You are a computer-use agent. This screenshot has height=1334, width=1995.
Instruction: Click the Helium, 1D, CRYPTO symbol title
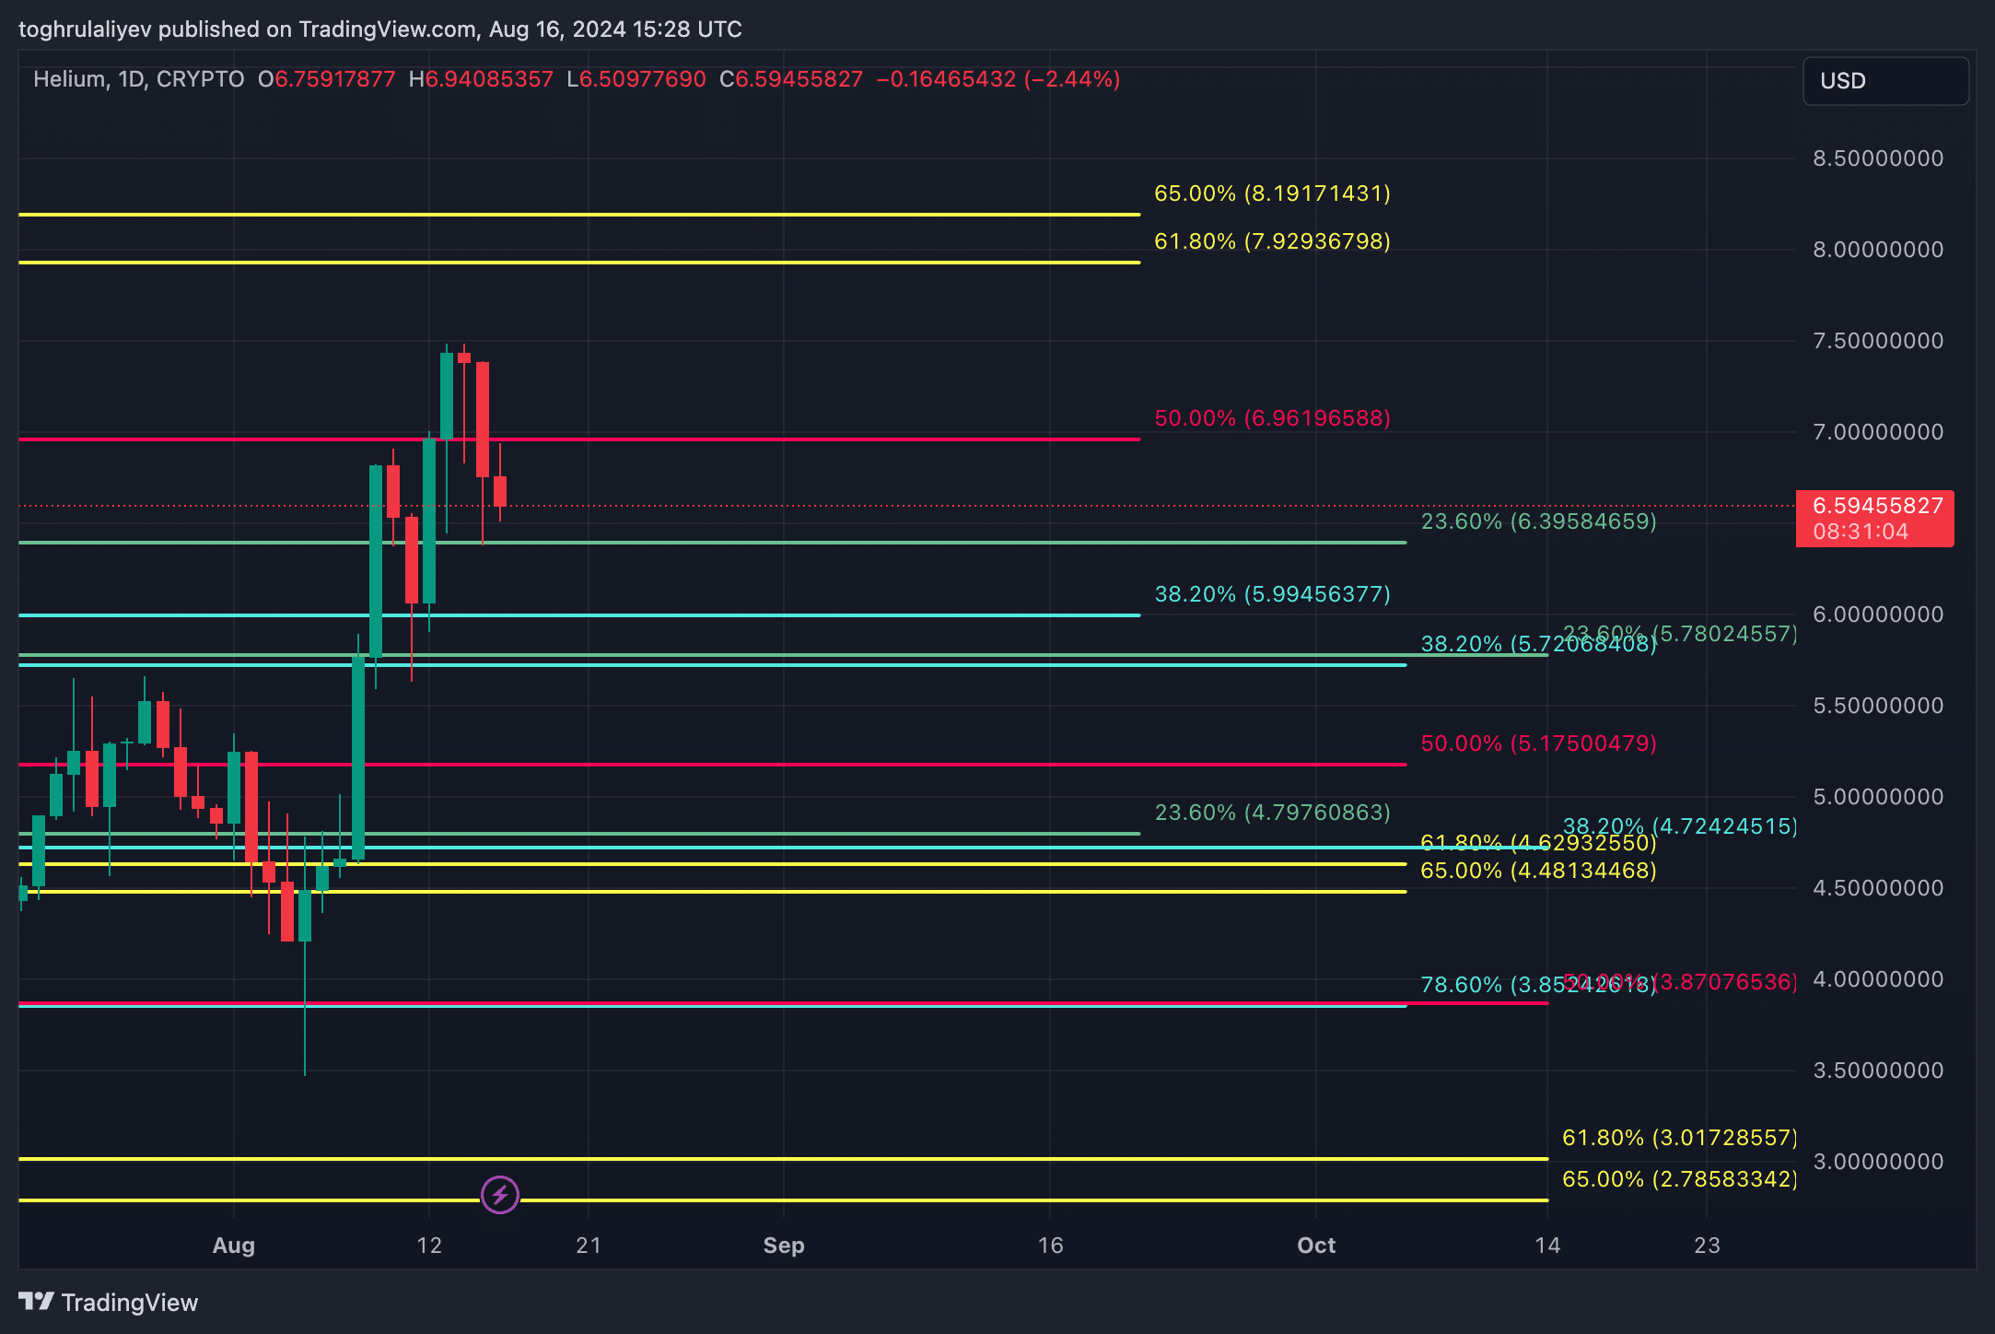[138, 79]
